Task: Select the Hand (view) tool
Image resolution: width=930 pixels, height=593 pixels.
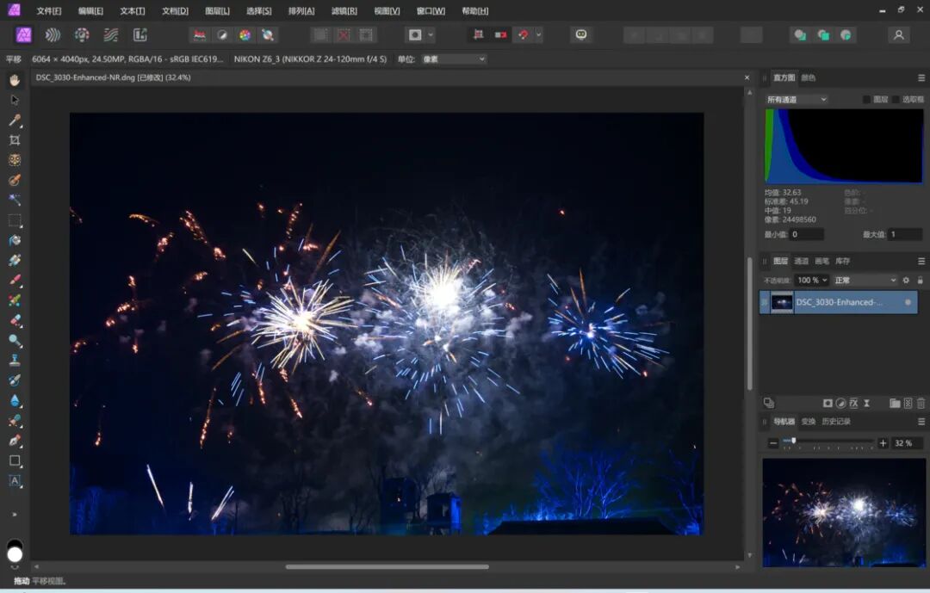Action: click(x=15, y=80)
